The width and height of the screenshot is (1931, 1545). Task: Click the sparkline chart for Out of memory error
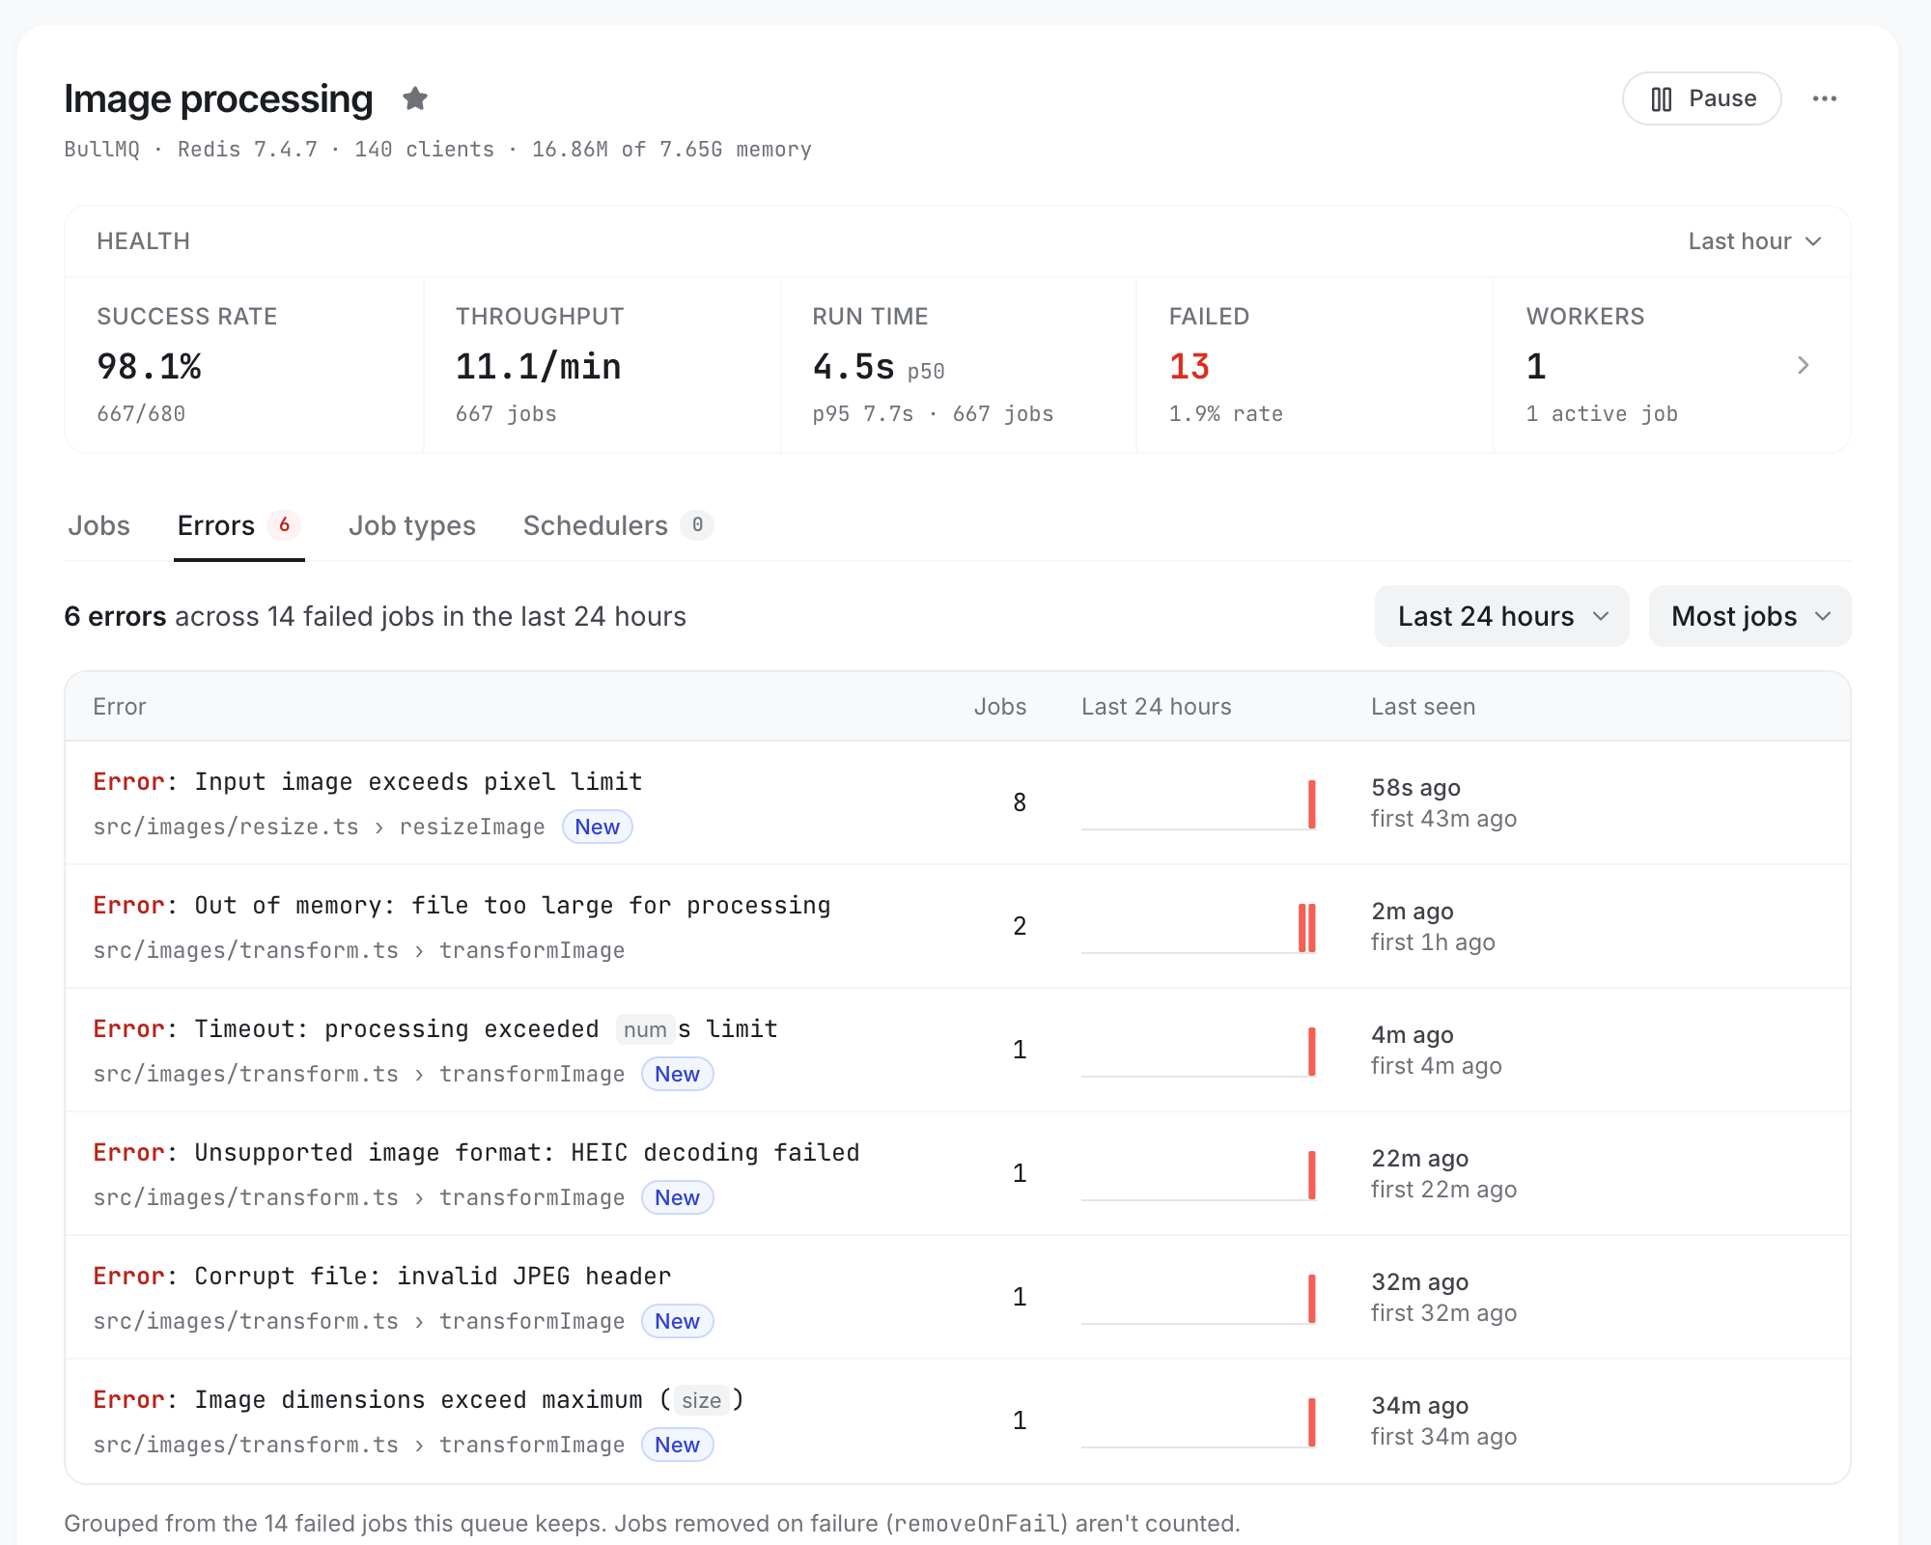point(1198,928)
